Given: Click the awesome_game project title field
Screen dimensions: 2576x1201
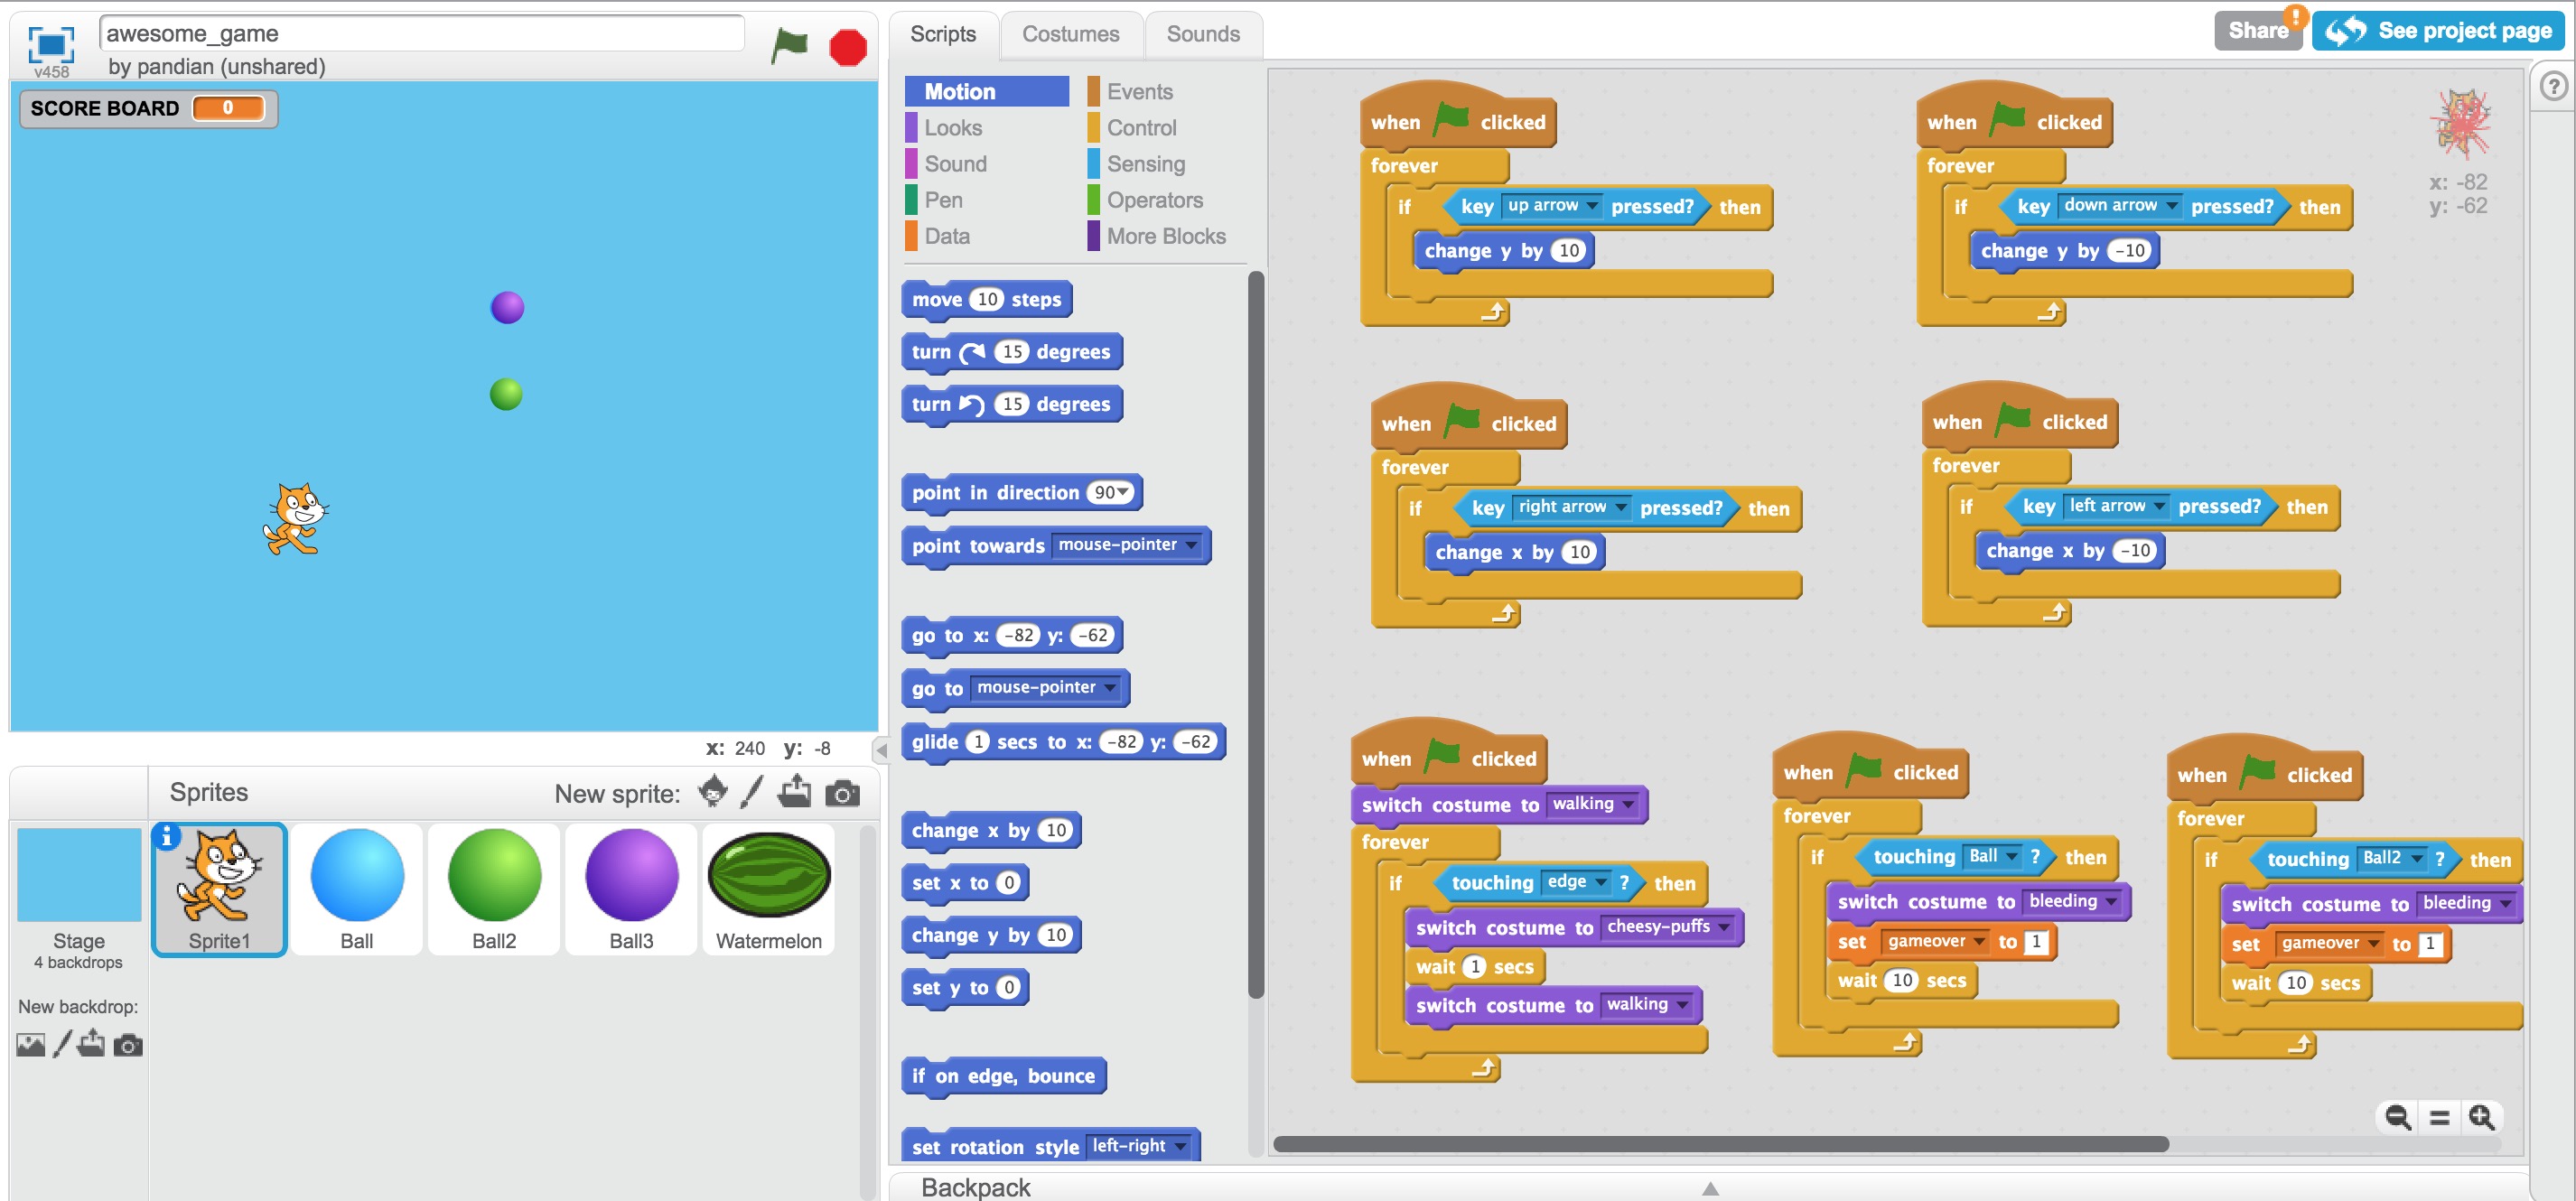Looking at the screenshot, I should point(421,33).
